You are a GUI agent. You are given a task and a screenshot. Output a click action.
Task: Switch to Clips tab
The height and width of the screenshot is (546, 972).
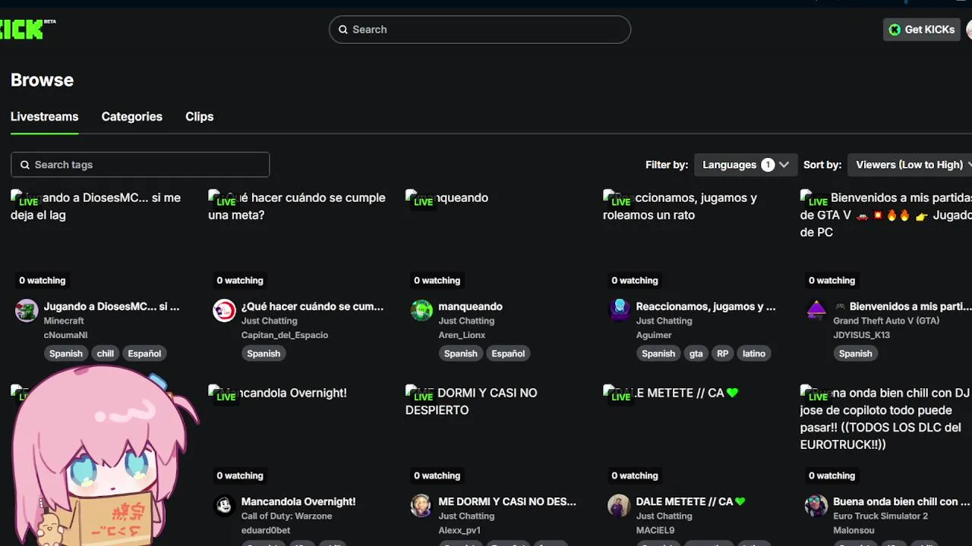tap(199, 117)
